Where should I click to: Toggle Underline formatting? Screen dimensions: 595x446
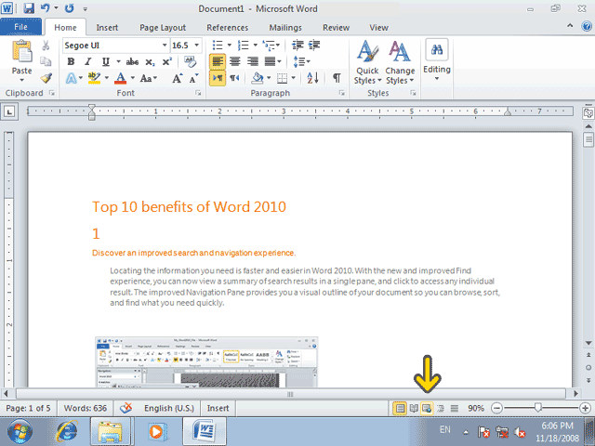[105, 62]
